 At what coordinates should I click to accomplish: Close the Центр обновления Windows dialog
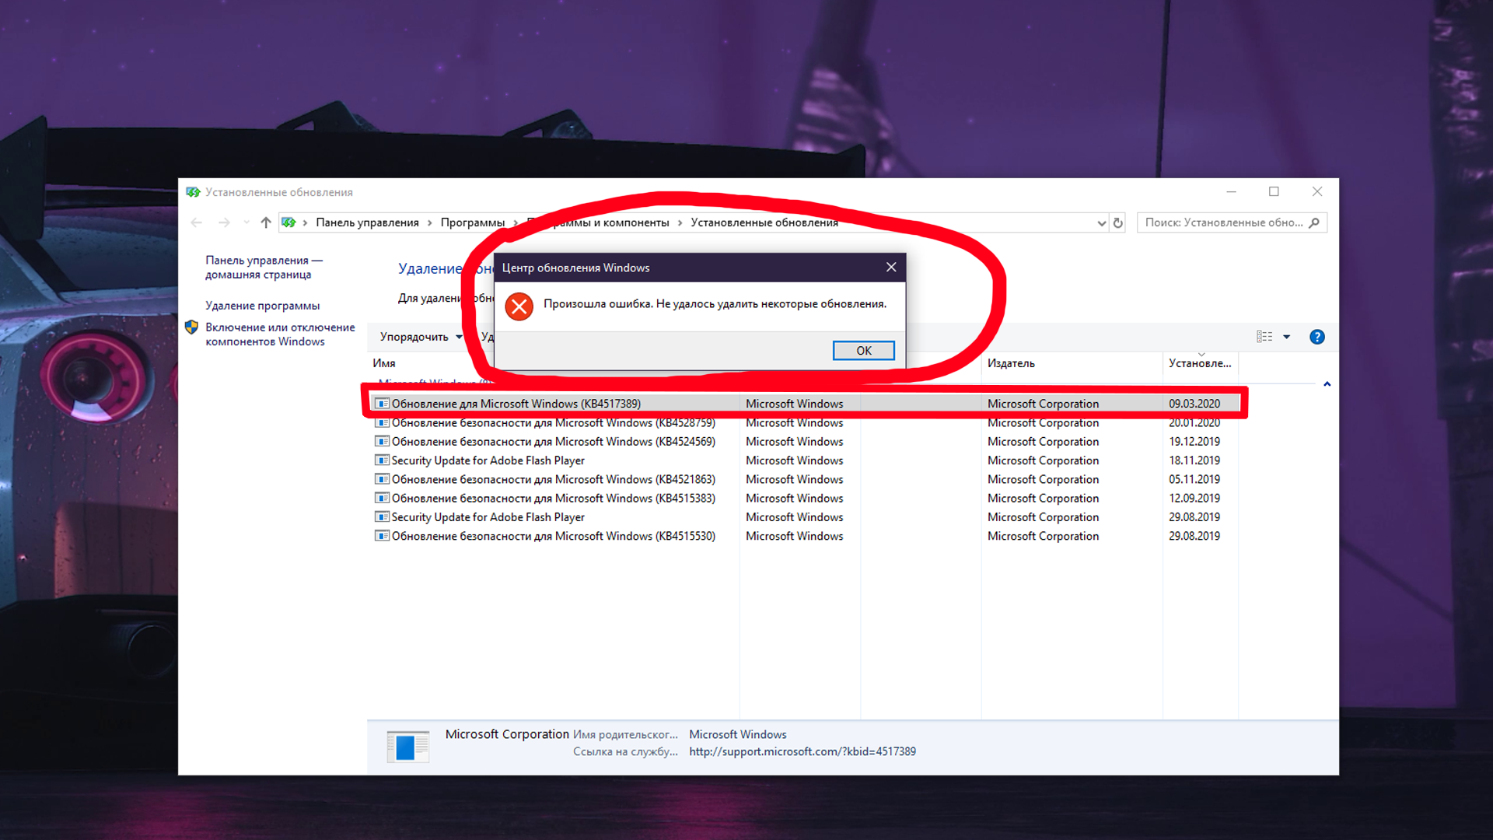(x=891, y=268)
